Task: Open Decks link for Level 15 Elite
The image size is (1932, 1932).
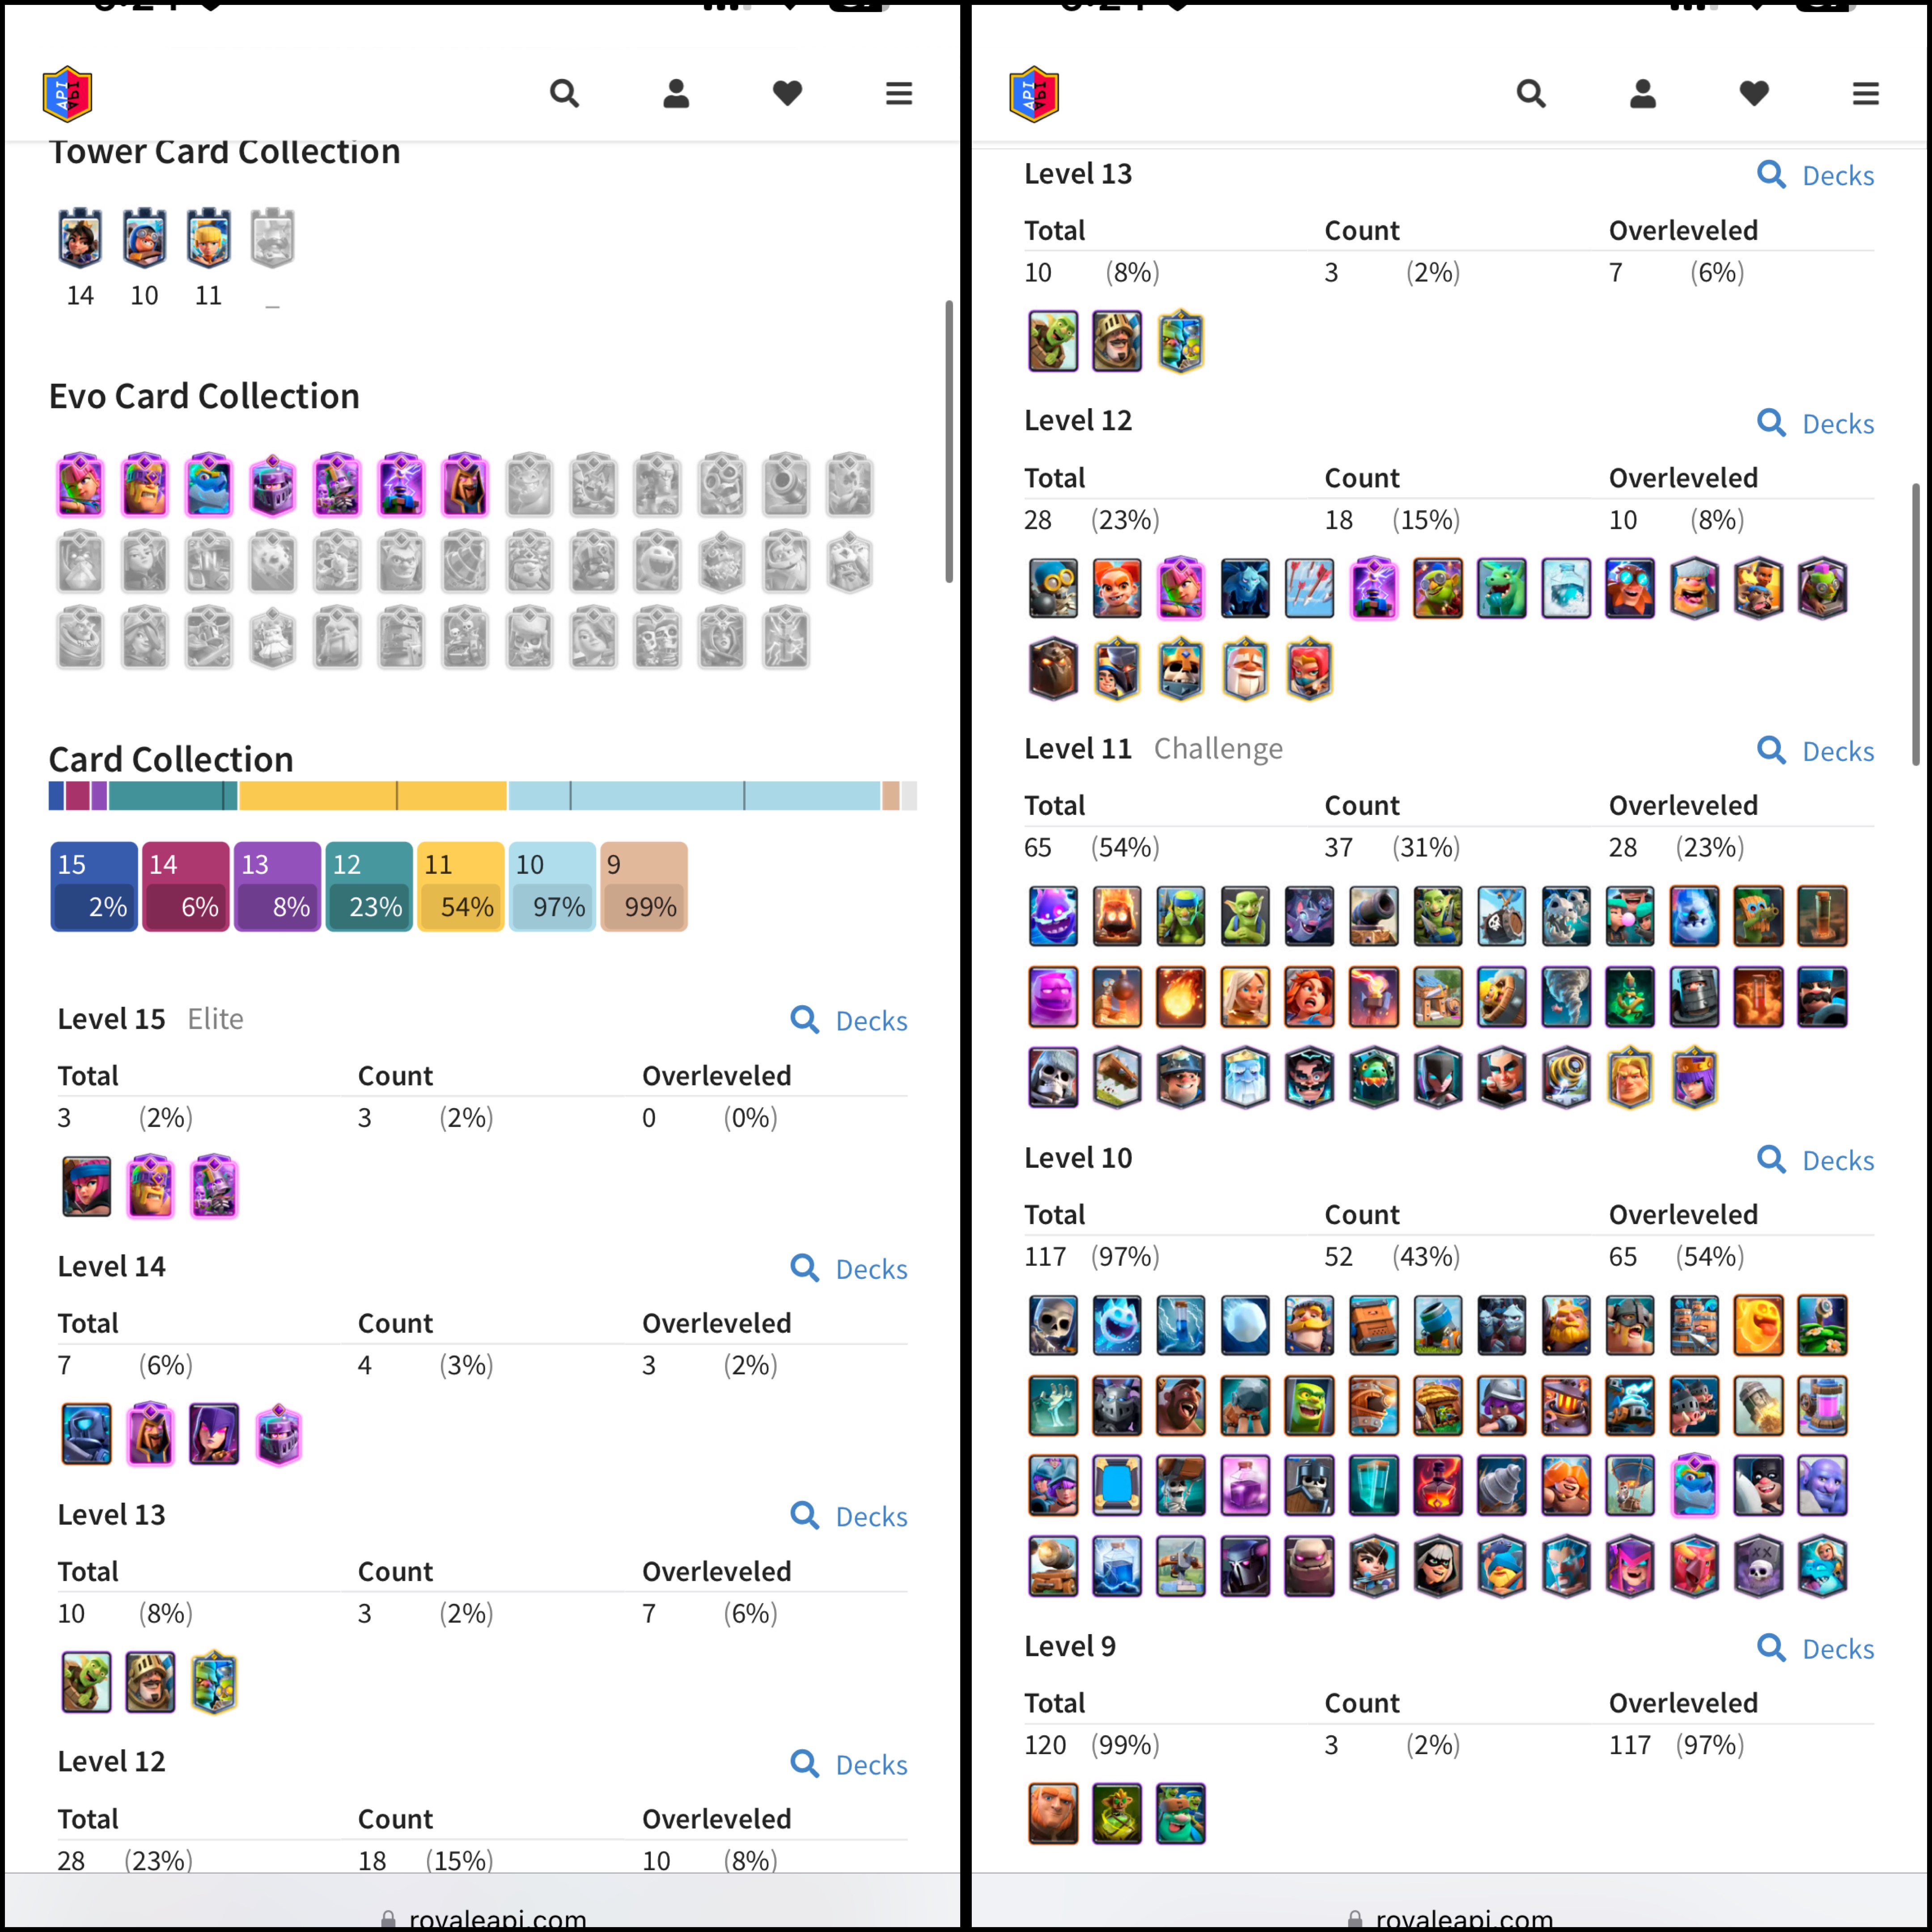Action: 849,1021
